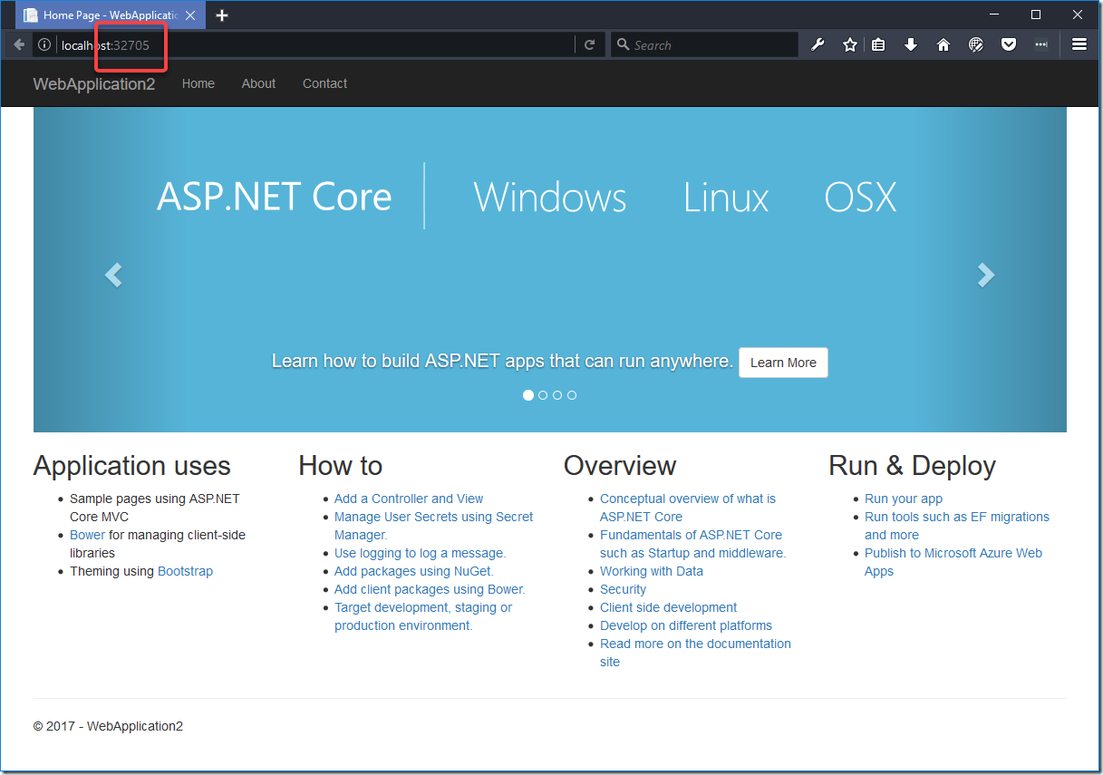Open 'Add a Controller and View' link
The height and width of the screenshot is (775, 1103).
tap(409, 499)
